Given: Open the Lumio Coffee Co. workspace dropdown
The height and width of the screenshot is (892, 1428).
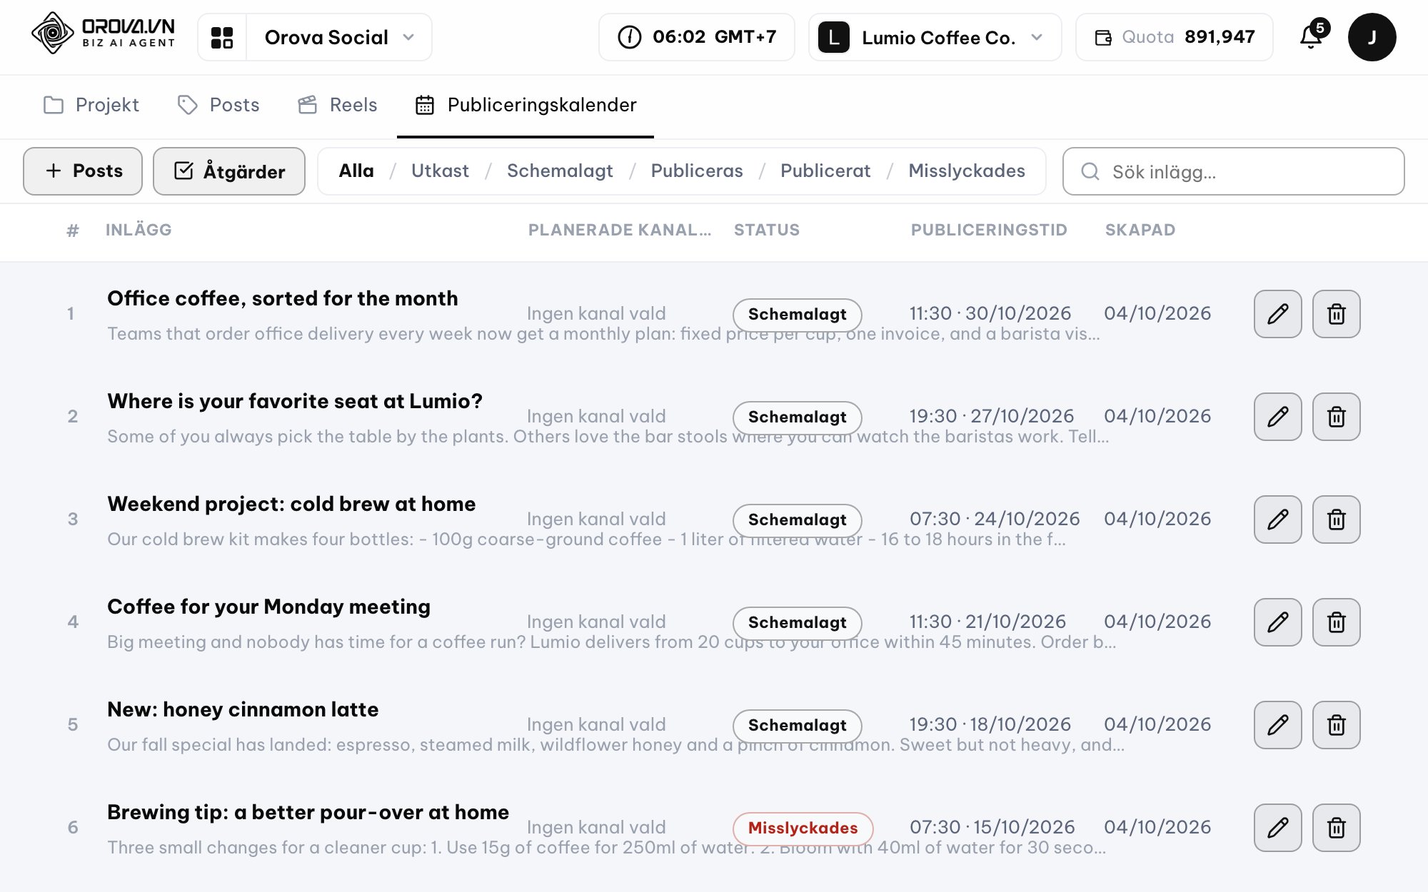Looking at the screenshot, I should 935,37.
